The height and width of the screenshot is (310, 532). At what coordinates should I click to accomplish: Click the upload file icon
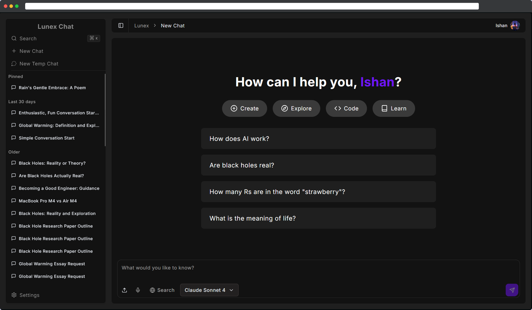(x=124, y=290)
